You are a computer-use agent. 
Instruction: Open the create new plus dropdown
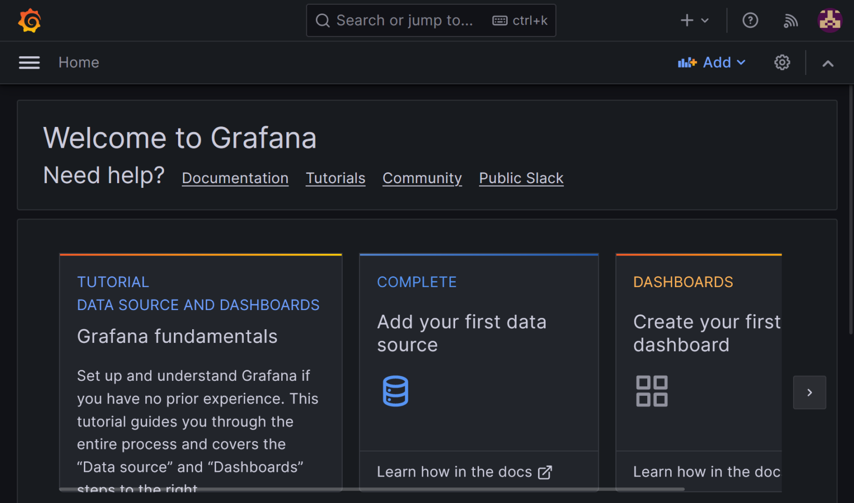point(694,20)
